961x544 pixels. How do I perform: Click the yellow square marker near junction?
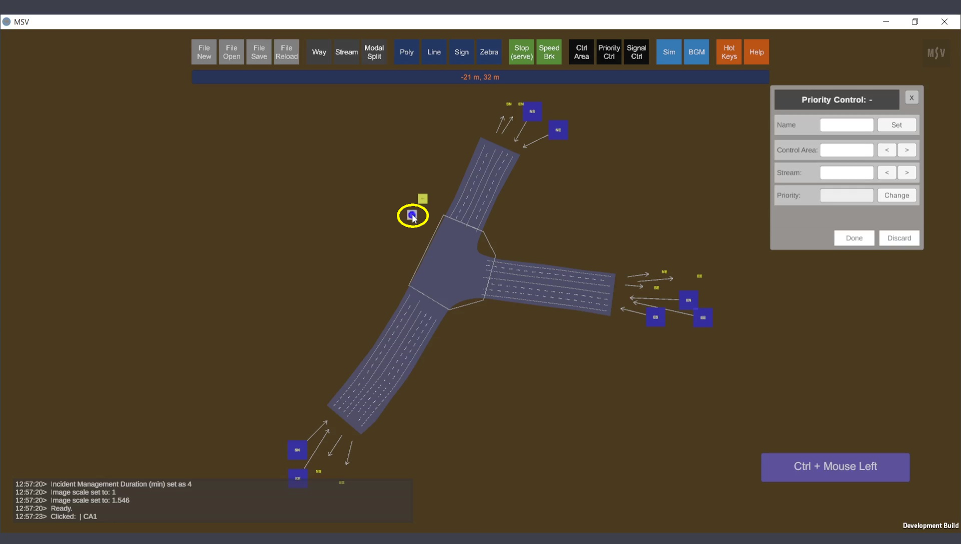422,198
